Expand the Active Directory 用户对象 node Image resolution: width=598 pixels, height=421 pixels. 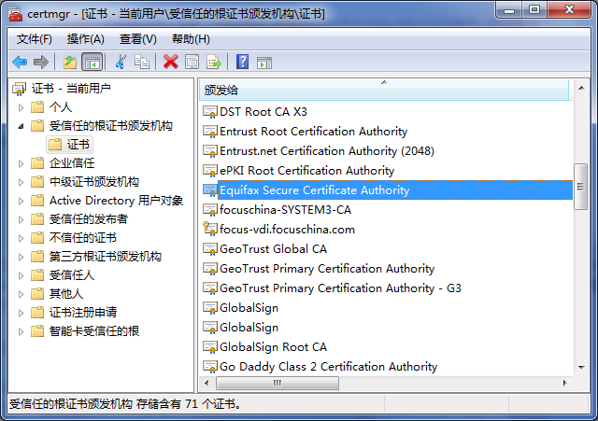(x=21, y=201)
